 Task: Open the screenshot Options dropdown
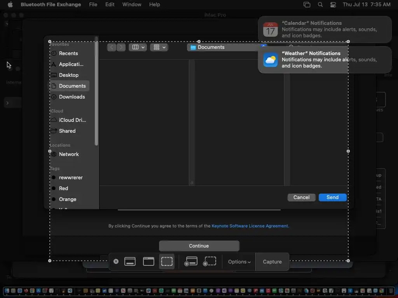pyautogui.click(x=239, y=262)
